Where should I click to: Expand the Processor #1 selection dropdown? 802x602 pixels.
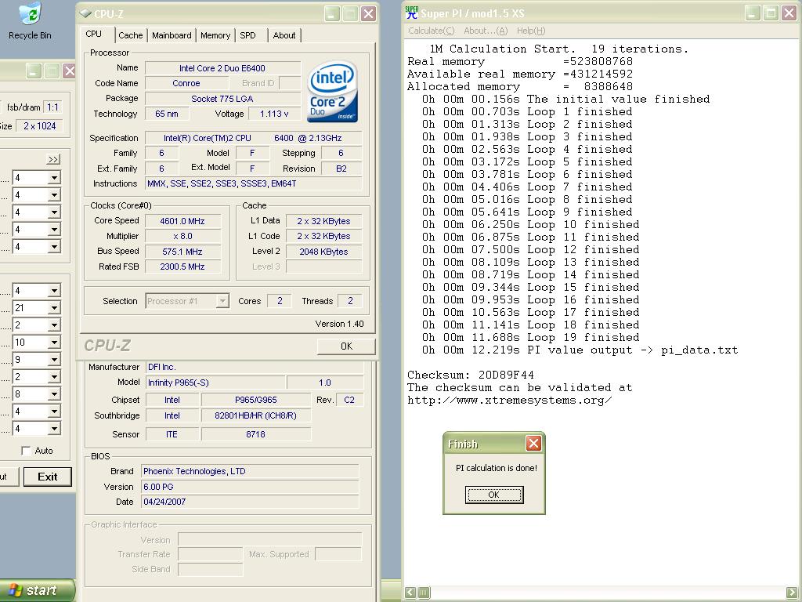[222, 301]
